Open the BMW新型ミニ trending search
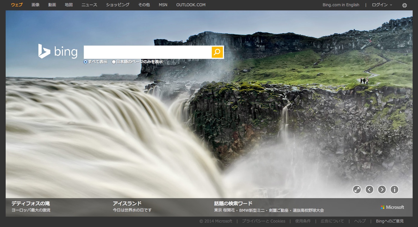 tap(252, 210)
